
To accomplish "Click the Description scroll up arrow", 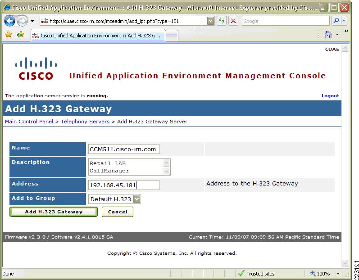I will click(167, 163).
